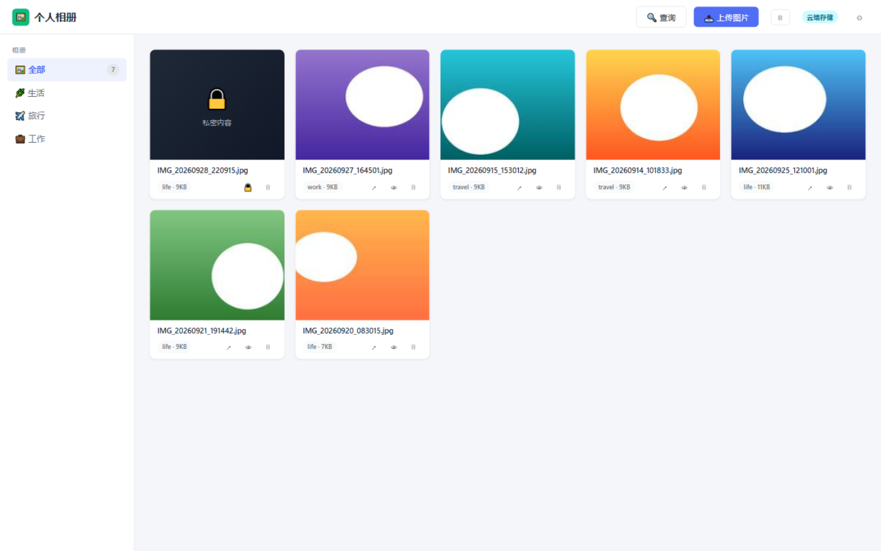
Task: Click the lock icon on IMG_20260928_220915.jpg
Action: click(x=248, y=187)
